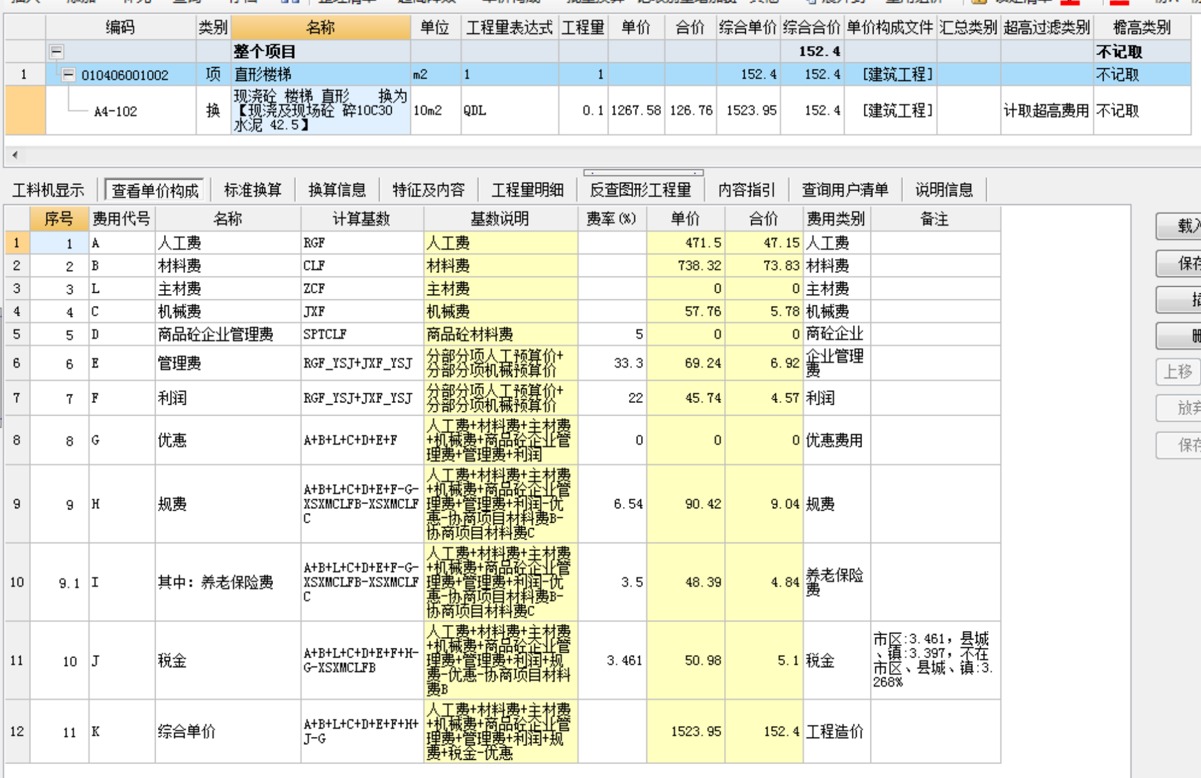The height and width of the screenshot is (778, 1201).
Task: Click the JXF calculation base cell
Action: click(x=361, y=312)
